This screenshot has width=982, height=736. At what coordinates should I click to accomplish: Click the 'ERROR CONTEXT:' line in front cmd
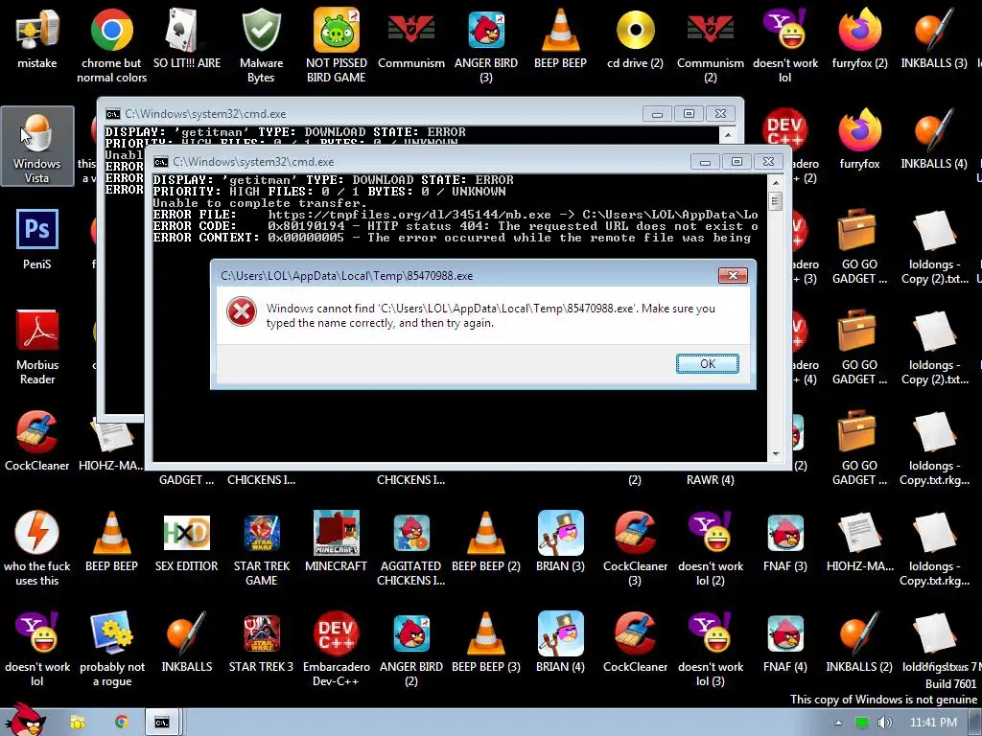click(452, 238)
